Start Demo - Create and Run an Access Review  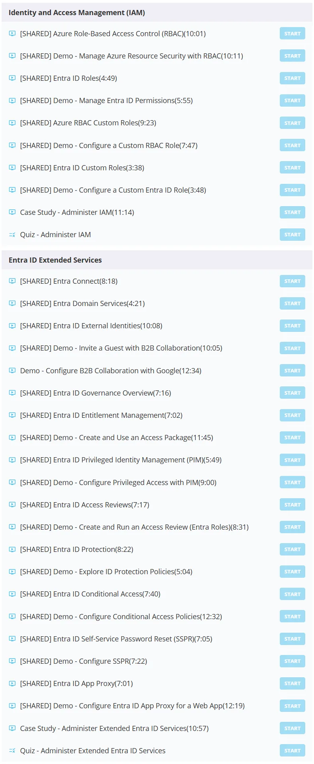coord(293,527)
